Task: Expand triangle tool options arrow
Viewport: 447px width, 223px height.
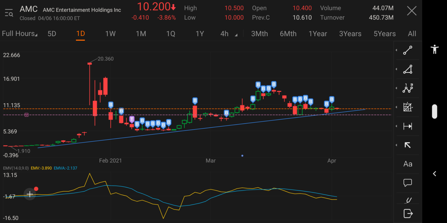Action: (x=396, y=69)
